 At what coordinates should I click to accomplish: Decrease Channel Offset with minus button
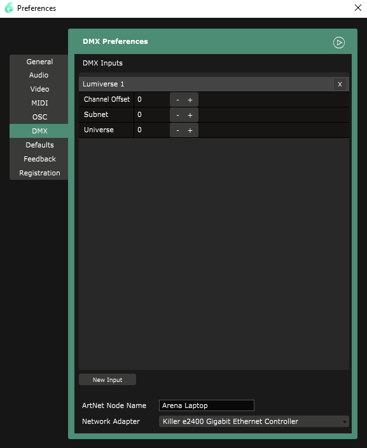pos(177,100)
